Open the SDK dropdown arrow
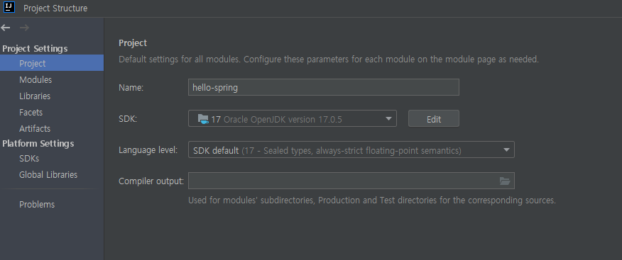 click(x=388, y=119)
